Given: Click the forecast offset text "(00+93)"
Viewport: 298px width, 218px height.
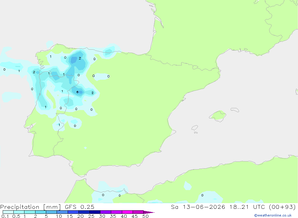Looking at the screenshot, I should (283, 207).
